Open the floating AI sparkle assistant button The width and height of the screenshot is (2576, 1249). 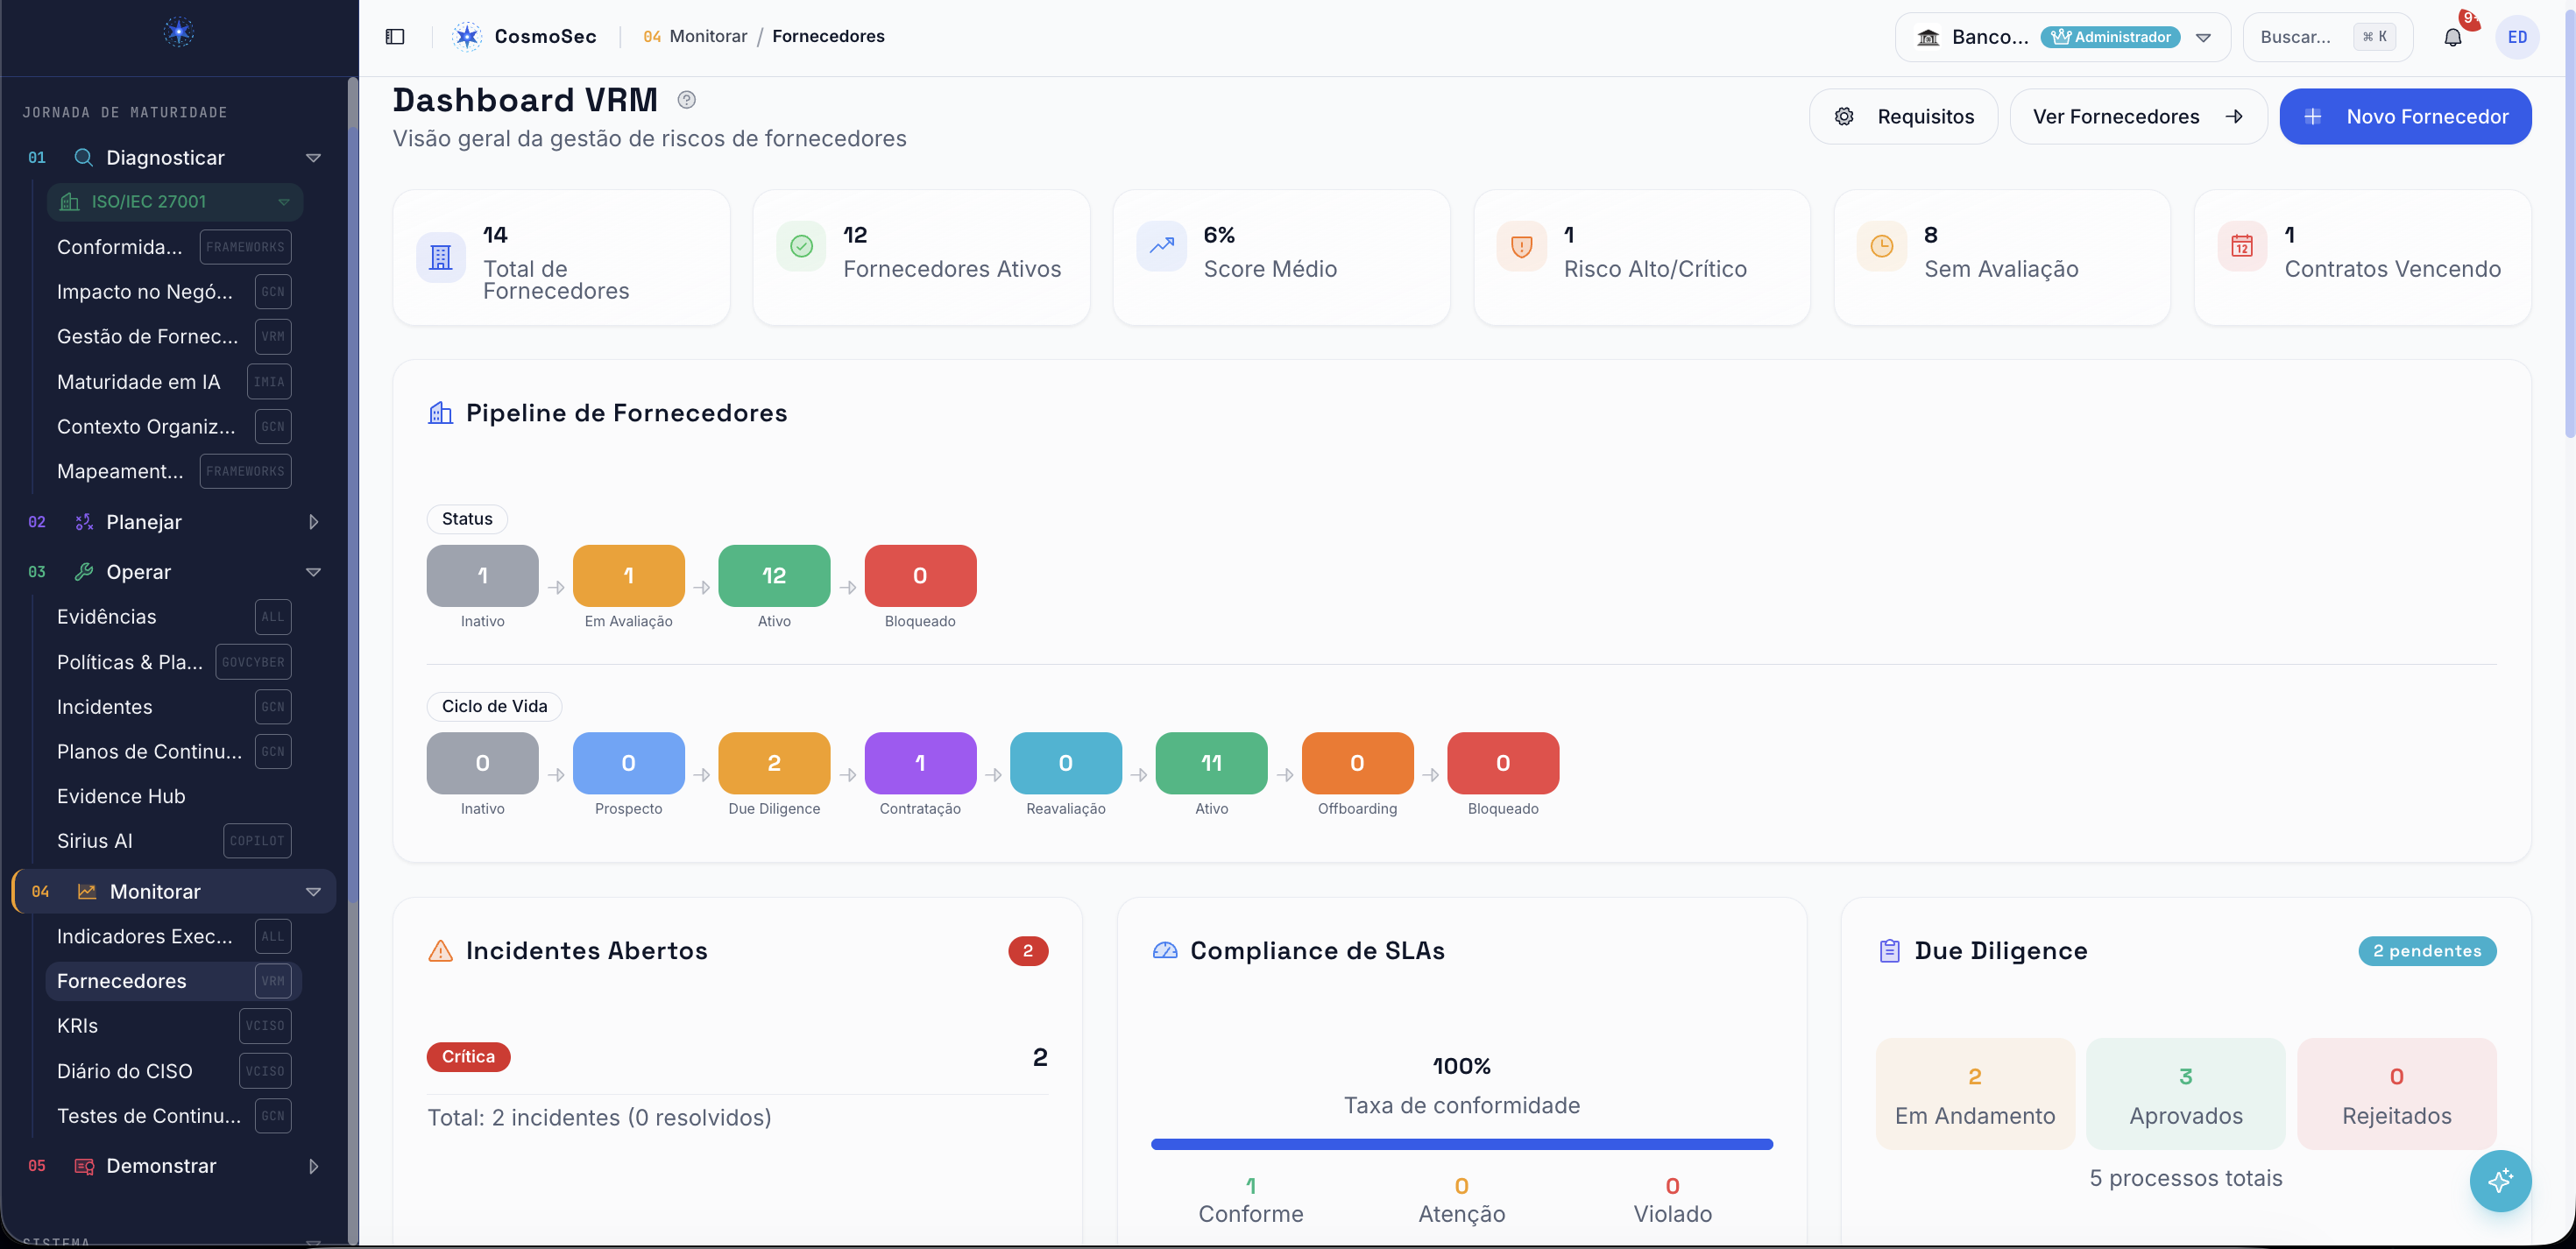[x=2500, y=1181]
